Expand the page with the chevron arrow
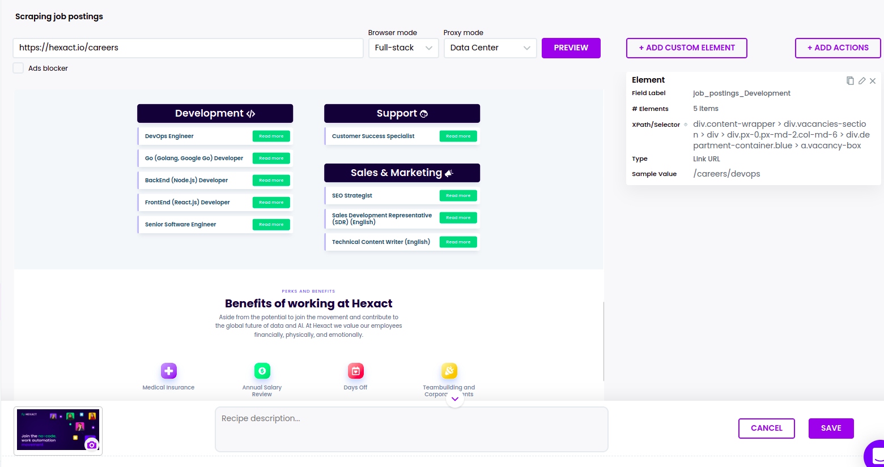This screenshot has width=884, height=467. (x=455, y=399)
